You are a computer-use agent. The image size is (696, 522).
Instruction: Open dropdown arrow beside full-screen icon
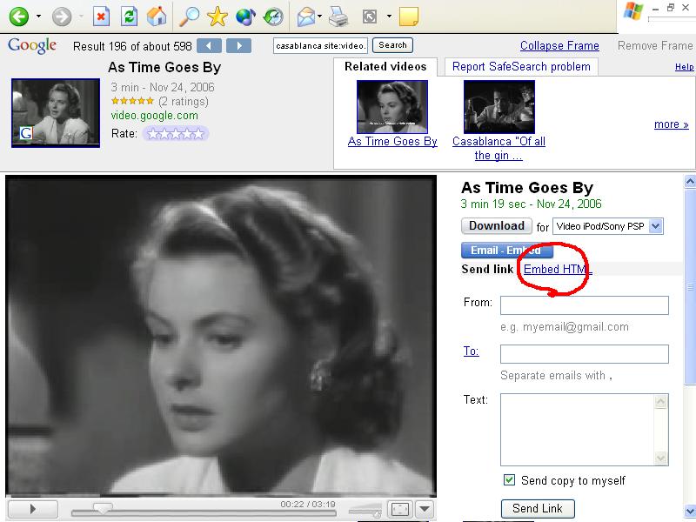click(x=389, y=17)
